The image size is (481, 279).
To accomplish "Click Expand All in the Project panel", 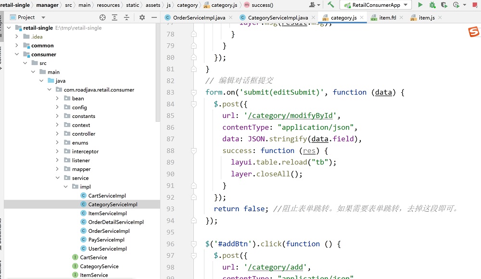I will click(114, 17).
